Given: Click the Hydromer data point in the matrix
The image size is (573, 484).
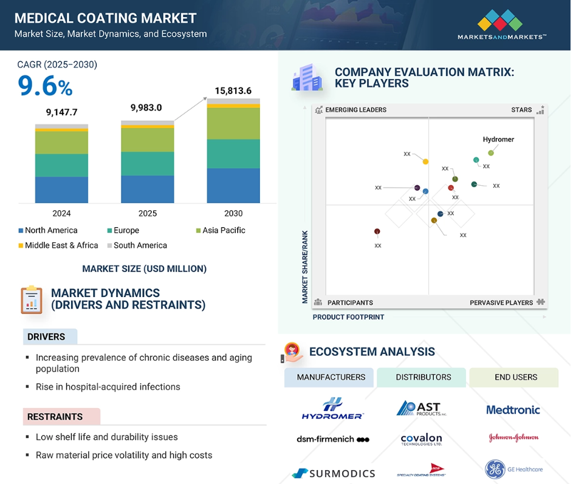Looking at the screenshot, I should [491, 152].
